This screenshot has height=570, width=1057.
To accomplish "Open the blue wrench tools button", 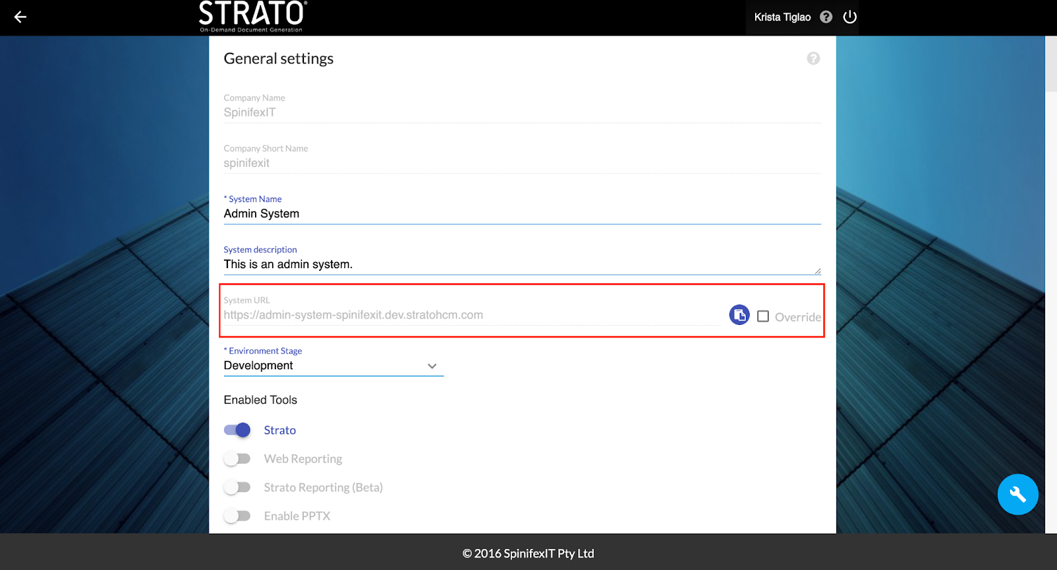I will [1017, 494].
